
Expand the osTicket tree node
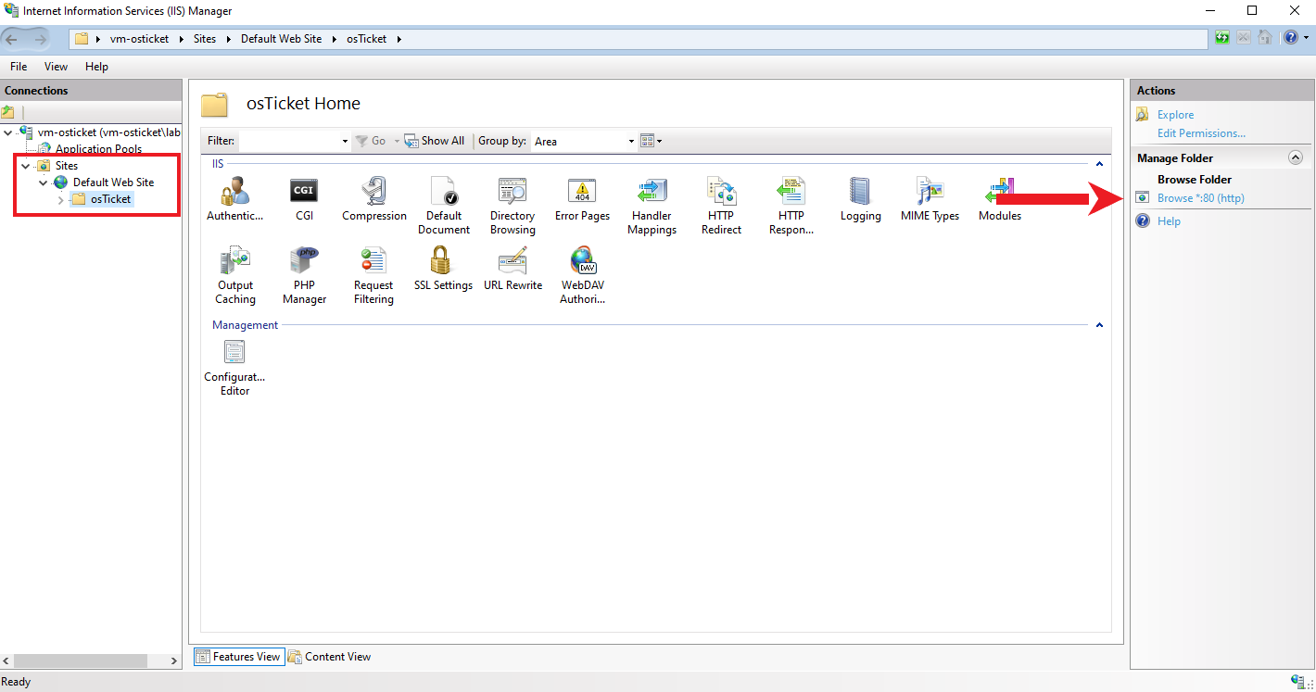point(60,199)
